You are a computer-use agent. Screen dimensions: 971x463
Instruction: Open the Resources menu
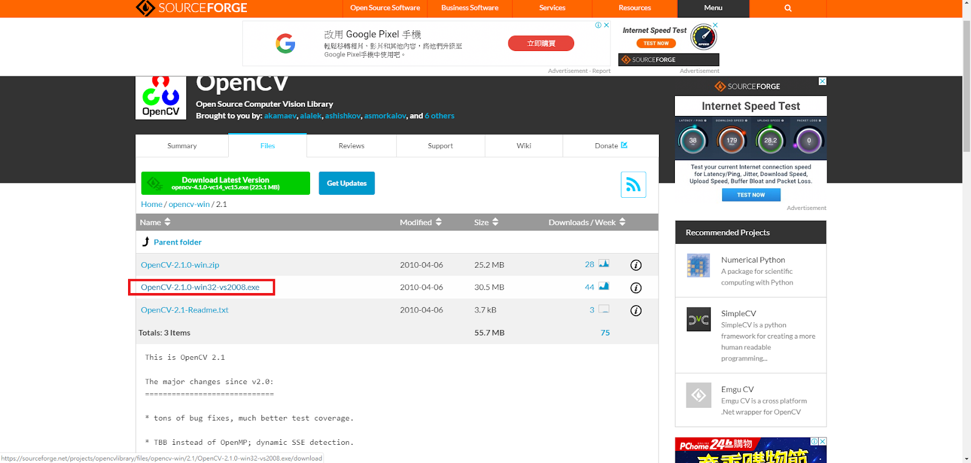coord(635,8)
